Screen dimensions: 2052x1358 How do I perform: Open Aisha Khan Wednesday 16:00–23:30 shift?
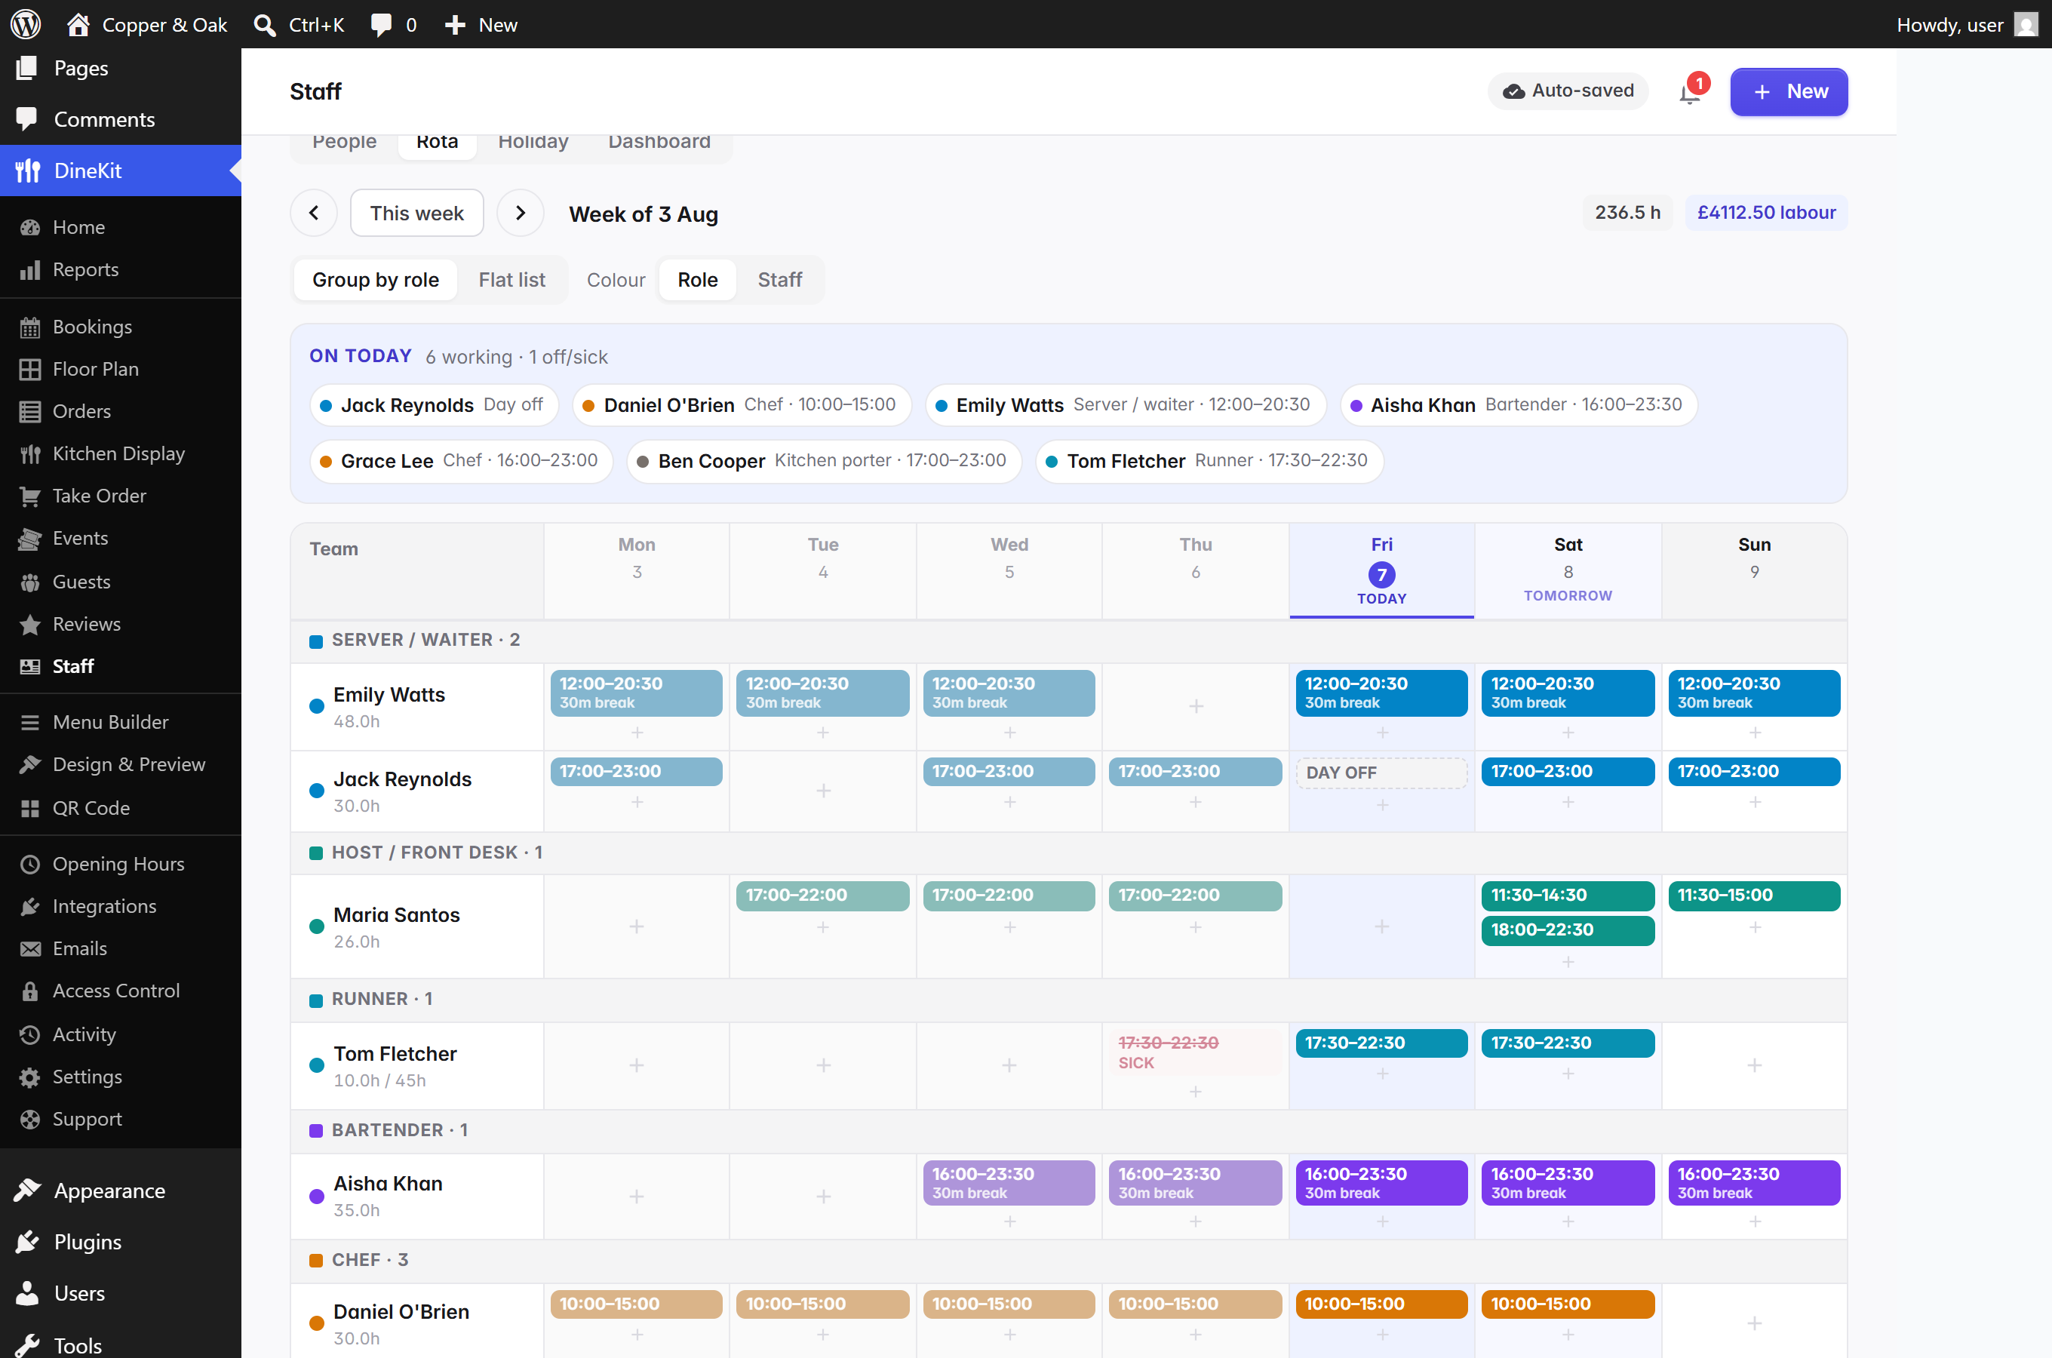point(1009,1183)
